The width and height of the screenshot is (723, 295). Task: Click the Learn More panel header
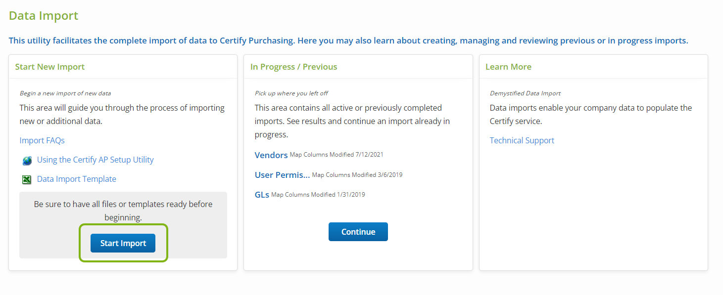pyautogui.click(x=508, y=67)
